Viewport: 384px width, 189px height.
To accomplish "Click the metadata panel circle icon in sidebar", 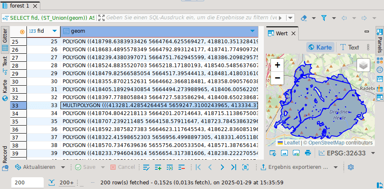I will click(379, 70).
